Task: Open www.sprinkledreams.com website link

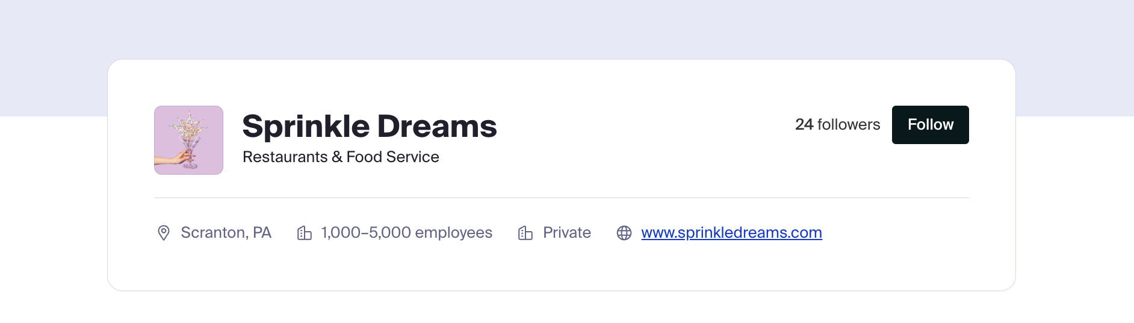Action: tap(731, 233)
